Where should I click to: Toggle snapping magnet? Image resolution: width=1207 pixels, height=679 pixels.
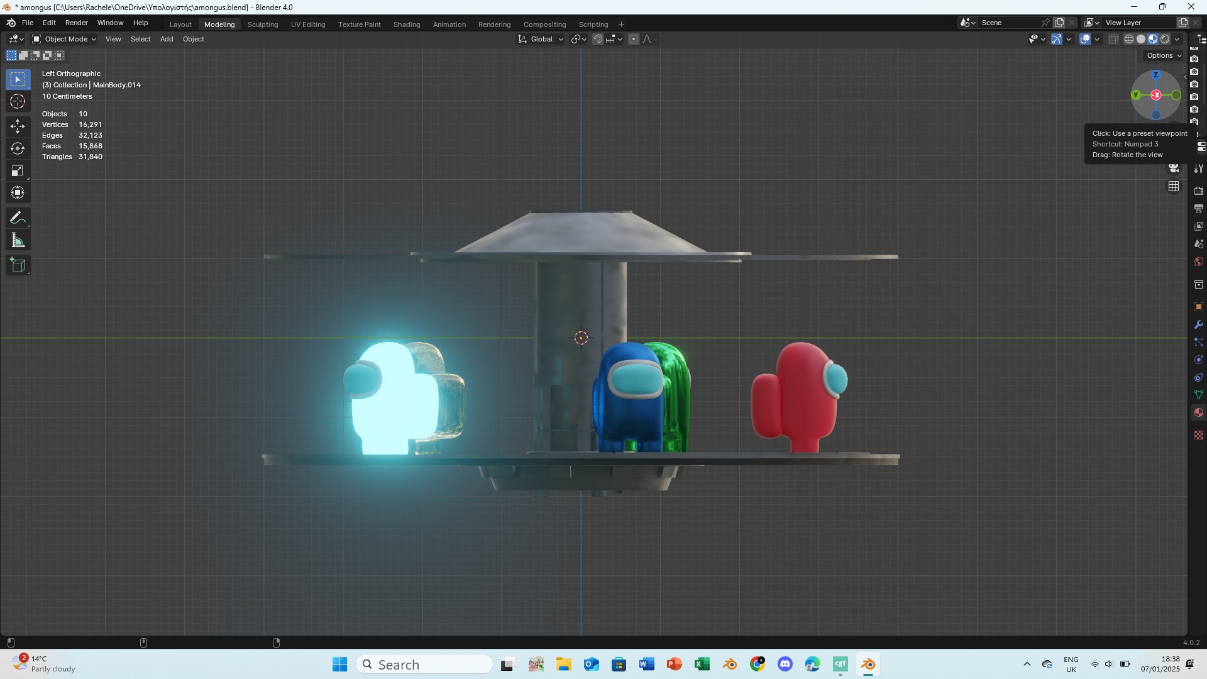(x=598, y=39)
